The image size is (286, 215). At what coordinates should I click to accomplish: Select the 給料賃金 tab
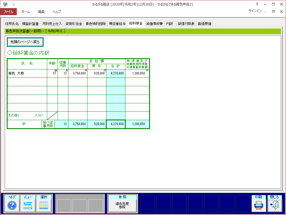(x=136, y=23)
